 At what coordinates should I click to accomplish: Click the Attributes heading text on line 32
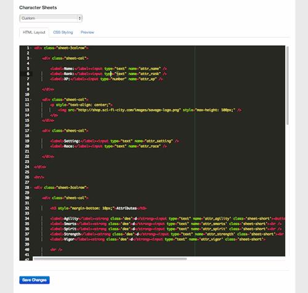coord(126,208)
